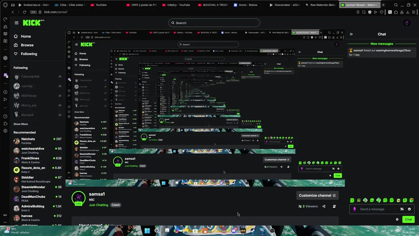Click the Twitch icon in Opera sidebar
Viewport: 419px width, 236px height.
coord(5,75)
